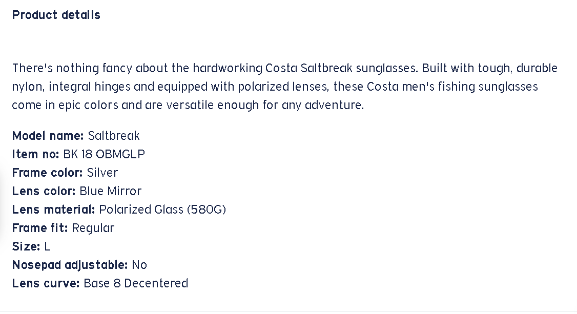Click the Lens color label
The width and height of the screenshot is (577, 314).
pos(44,191)
